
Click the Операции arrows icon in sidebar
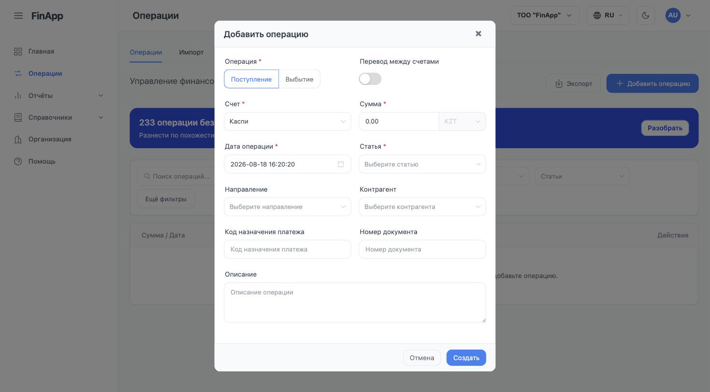[x=18, y=73]
